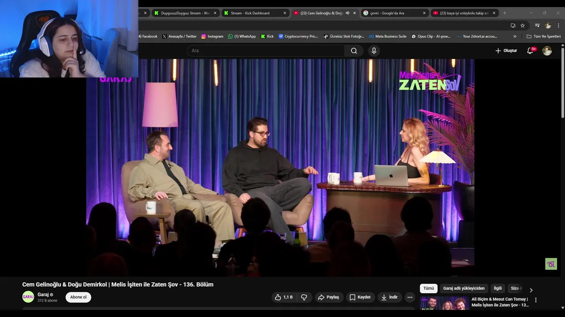Image resolution: width=565 pixels, height=317 pixels.
Task: Open the Meta Business Suite bookmark
Action: click(388, 37)
